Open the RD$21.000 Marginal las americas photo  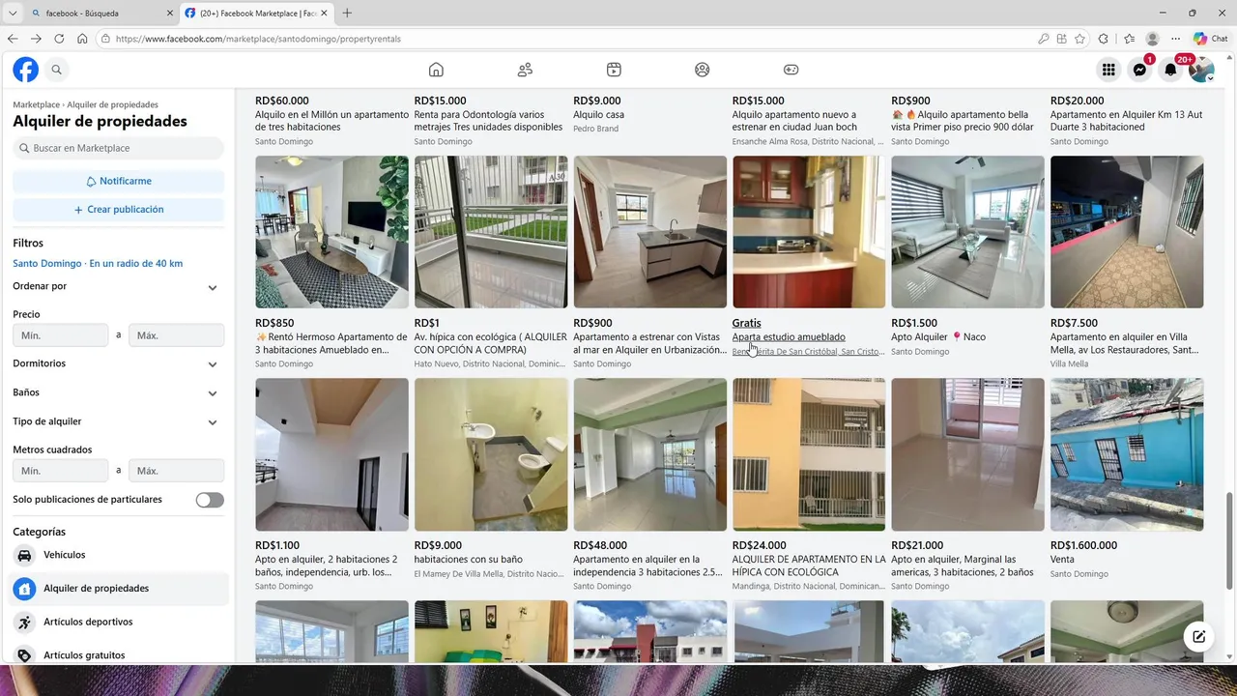[x=967, y=454]
